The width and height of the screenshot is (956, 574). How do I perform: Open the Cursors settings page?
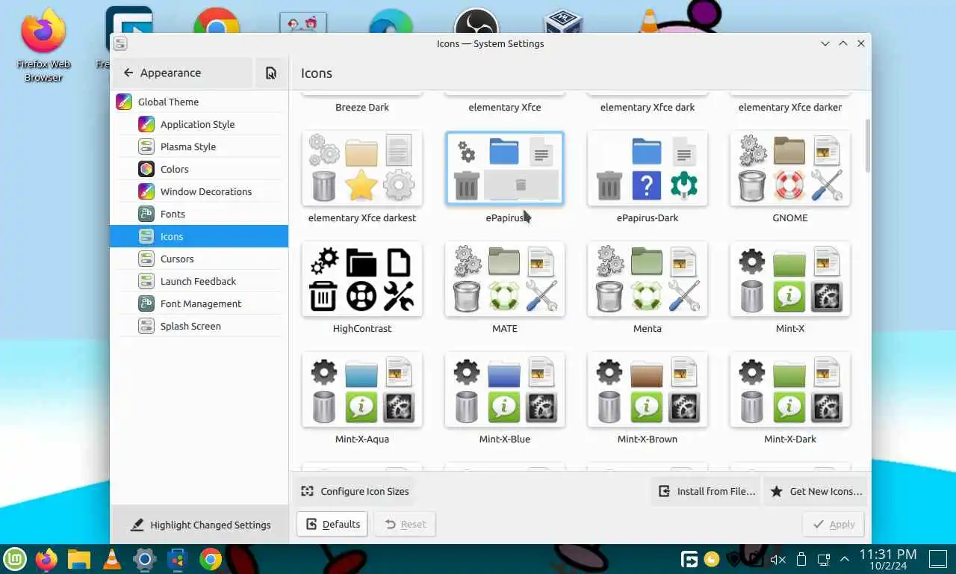tap(199, 259)
